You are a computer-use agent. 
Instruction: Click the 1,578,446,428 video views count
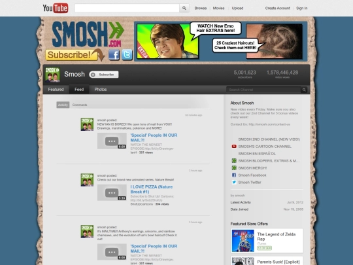(282, 73)
